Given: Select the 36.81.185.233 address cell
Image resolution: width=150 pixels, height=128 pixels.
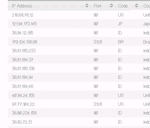Looking at the screenshot, I should click(24, 51).
